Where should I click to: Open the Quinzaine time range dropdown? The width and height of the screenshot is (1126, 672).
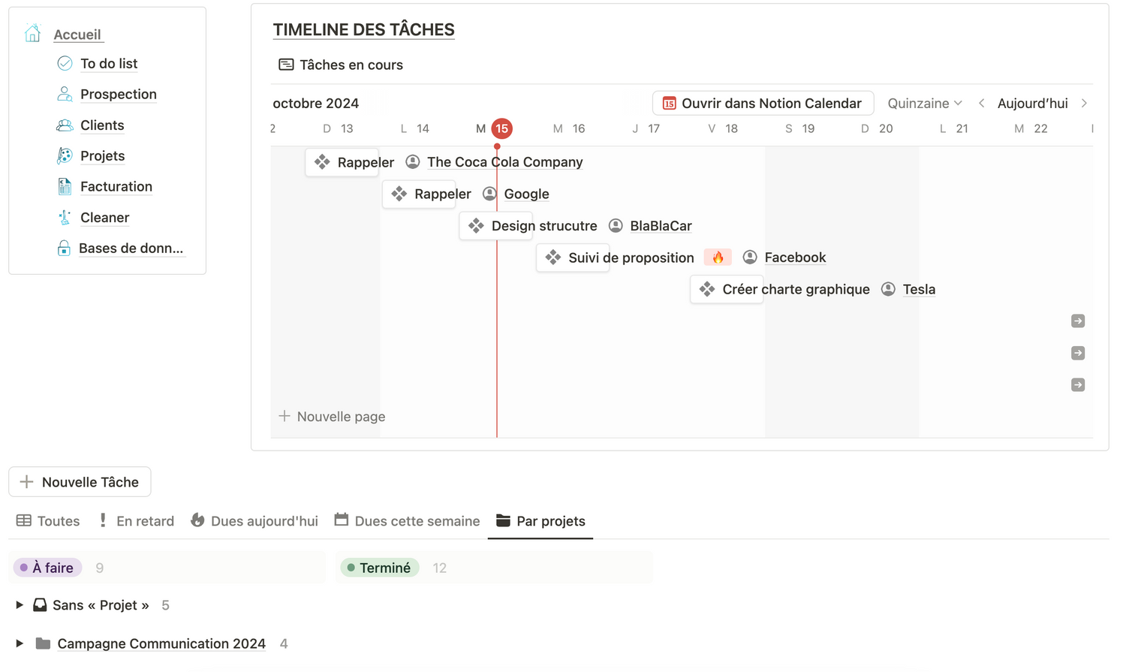point(924,104)
